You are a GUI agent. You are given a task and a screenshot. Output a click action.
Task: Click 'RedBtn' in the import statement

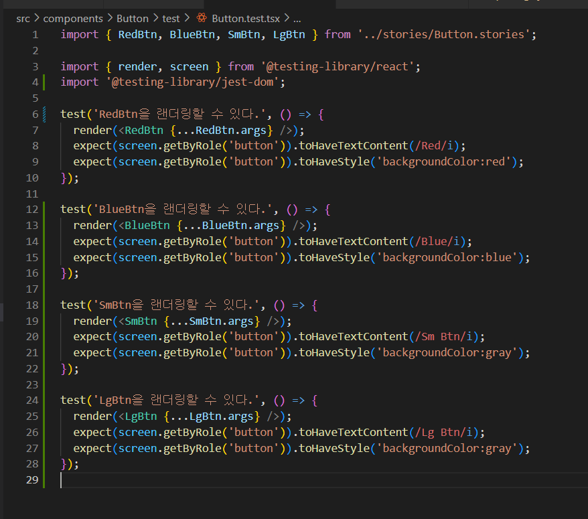point(138,35)
